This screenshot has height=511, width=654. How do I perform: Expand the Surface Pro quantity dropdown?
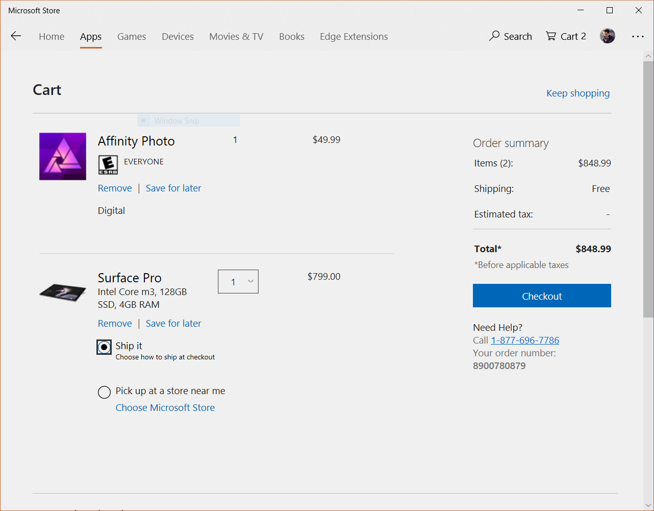tap(238, 282)
